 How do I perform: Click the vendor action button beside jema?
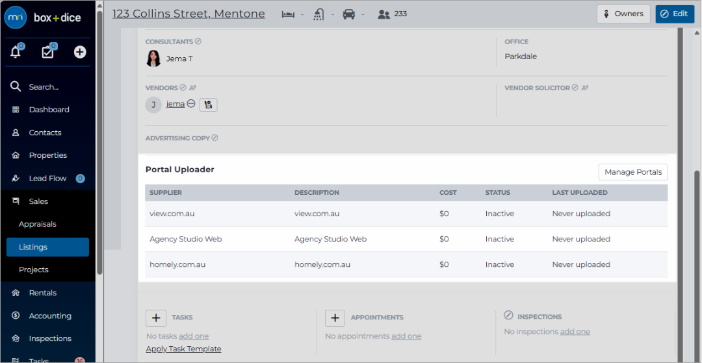pos(208,105)
